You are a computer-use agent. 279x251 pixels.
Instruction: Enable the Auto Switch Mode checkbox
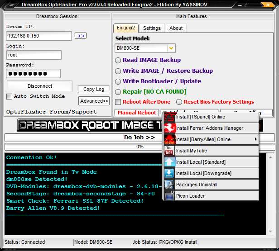[x=9, y=96]
